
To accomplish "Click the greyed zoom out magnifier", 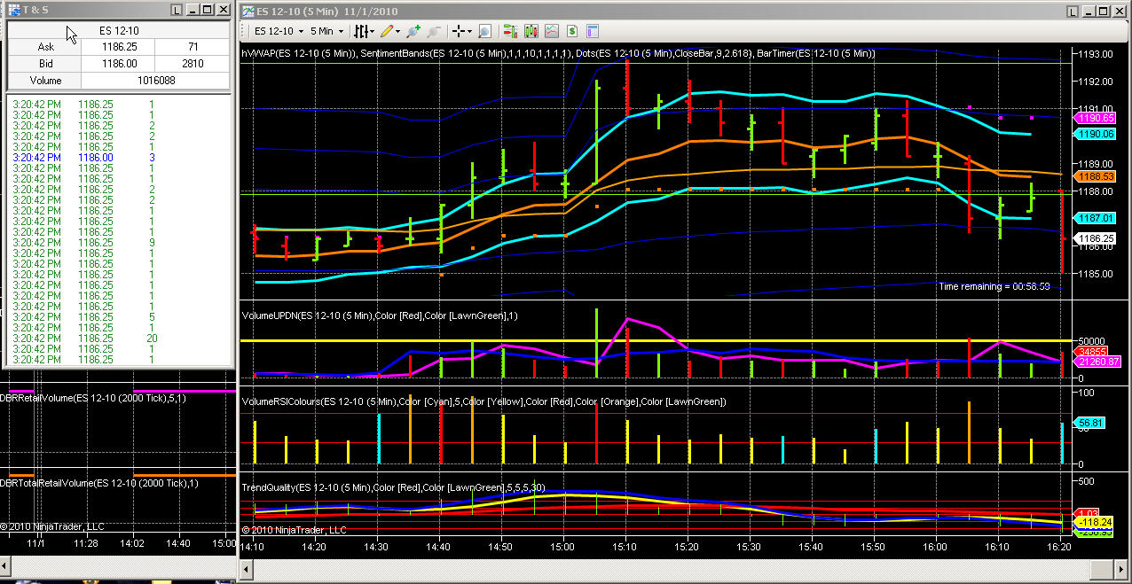I will click(x=434, y=30).
